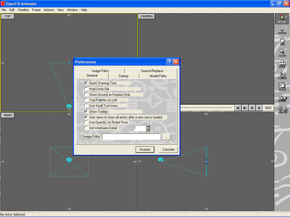This screenshot has width=290, height=217.
Task: Browse for an Image Editor
Action: coord(167,136)
